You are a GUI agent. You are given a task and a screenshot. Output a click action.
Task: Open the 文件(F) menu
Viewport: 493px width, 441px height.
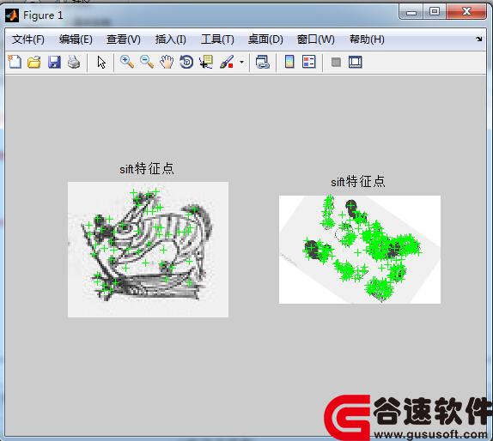click(x=28, y=39)
